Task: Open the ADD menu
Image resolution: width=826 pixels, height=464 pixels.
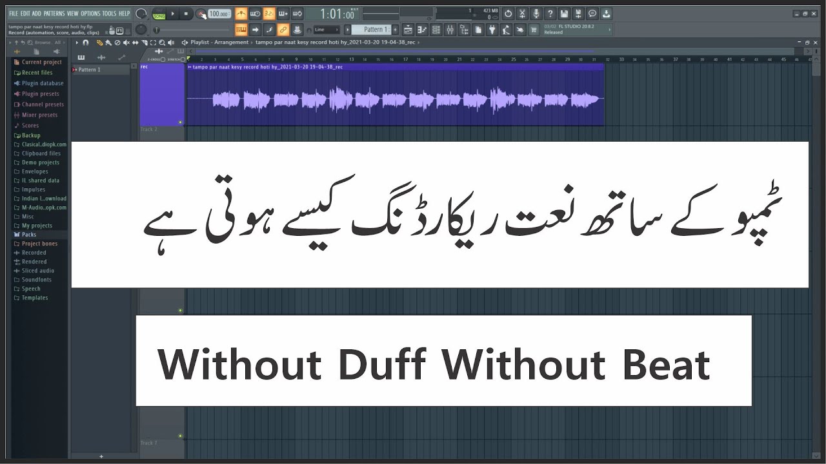Action: tap(37, 14)
